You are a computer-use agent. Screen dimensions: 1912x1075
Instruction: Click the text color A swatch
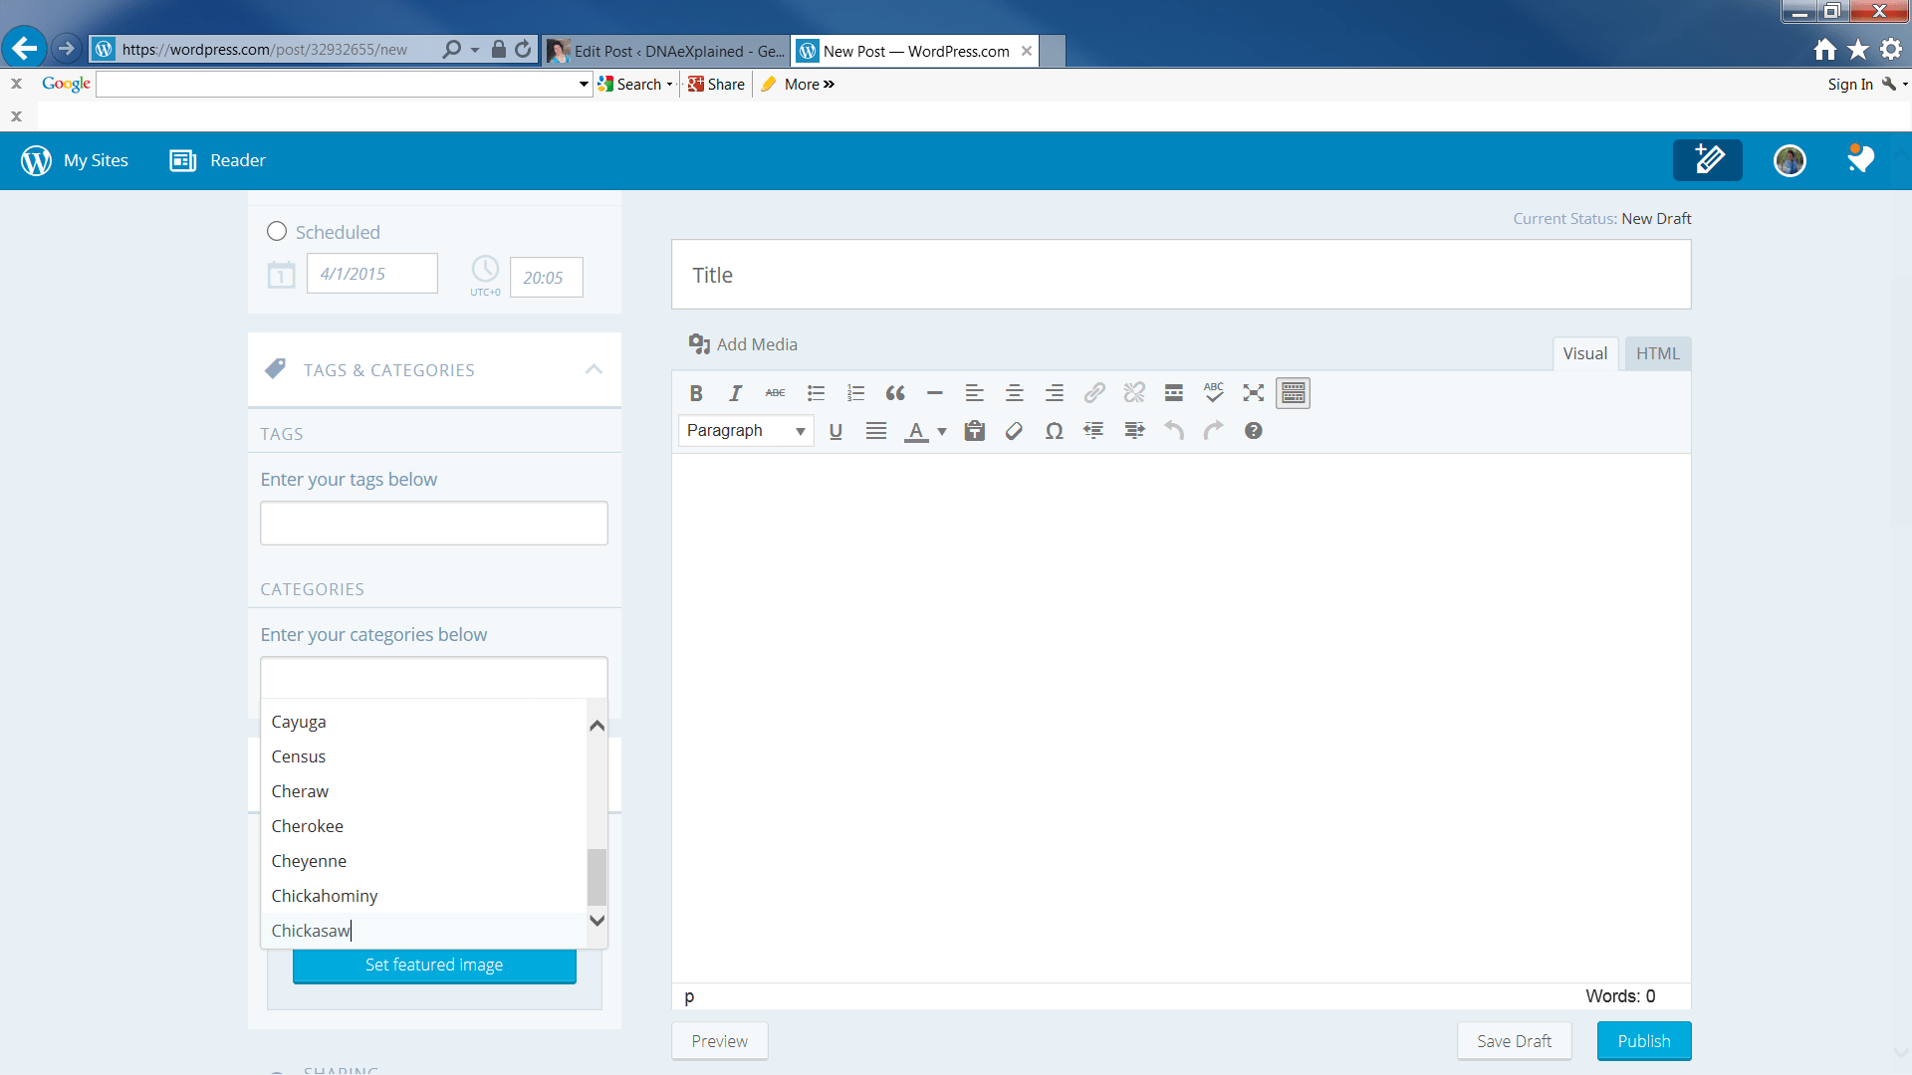point(915,431)
